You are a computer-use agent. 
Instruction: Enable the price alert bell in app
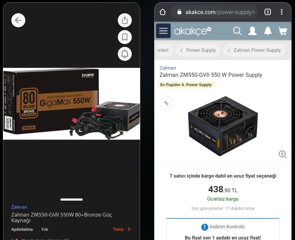(125, 54)
